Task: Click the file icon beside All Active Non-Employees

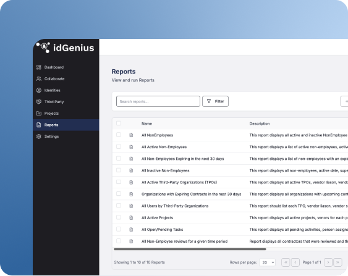Action: (131, 147)
